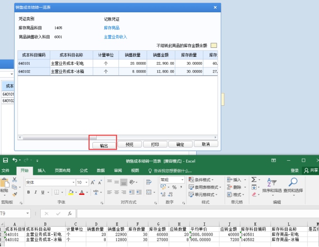Click the 输出 (Export) button in dialog

(104, 146)
